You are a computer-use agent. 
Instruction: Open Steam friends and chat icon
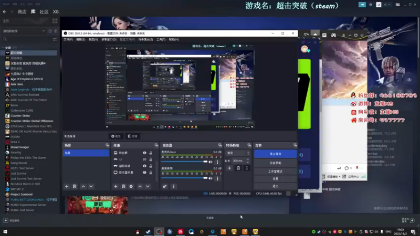[408, 220]
